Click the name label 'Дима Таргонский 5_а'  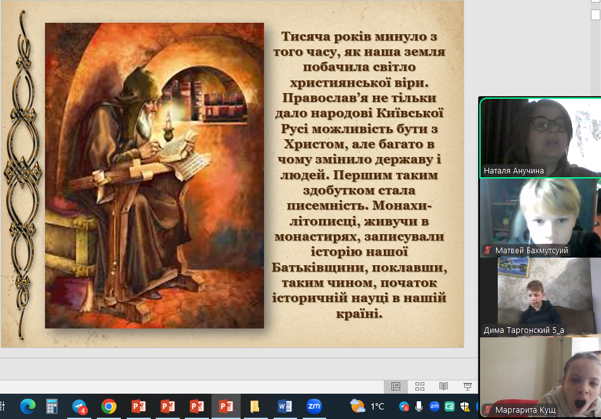click(x=524, y=330)
